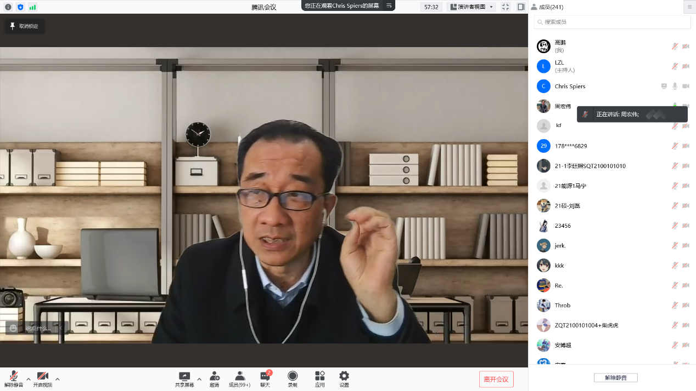Open the meeting info icon
This screenshot has width=696, height=391.
point(8,7)
